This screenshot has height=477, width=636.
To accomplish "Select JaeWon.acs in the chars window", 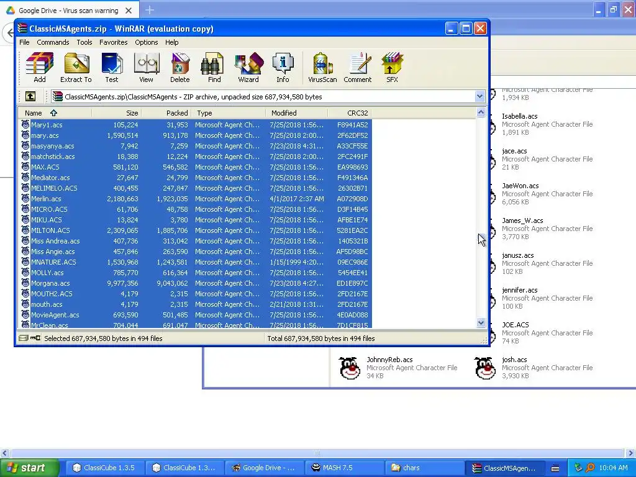I will coord(520,186).
